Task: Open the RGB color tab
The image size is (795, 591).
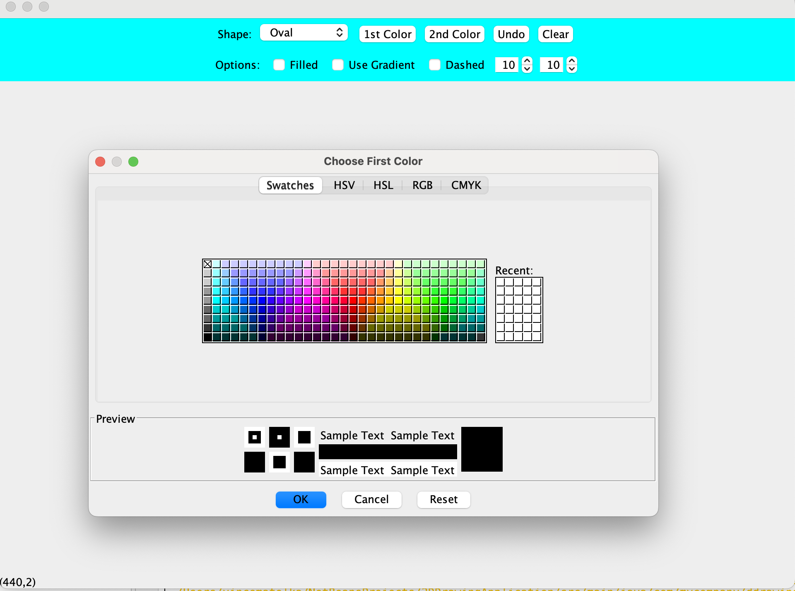Action: tap(422, 185)
